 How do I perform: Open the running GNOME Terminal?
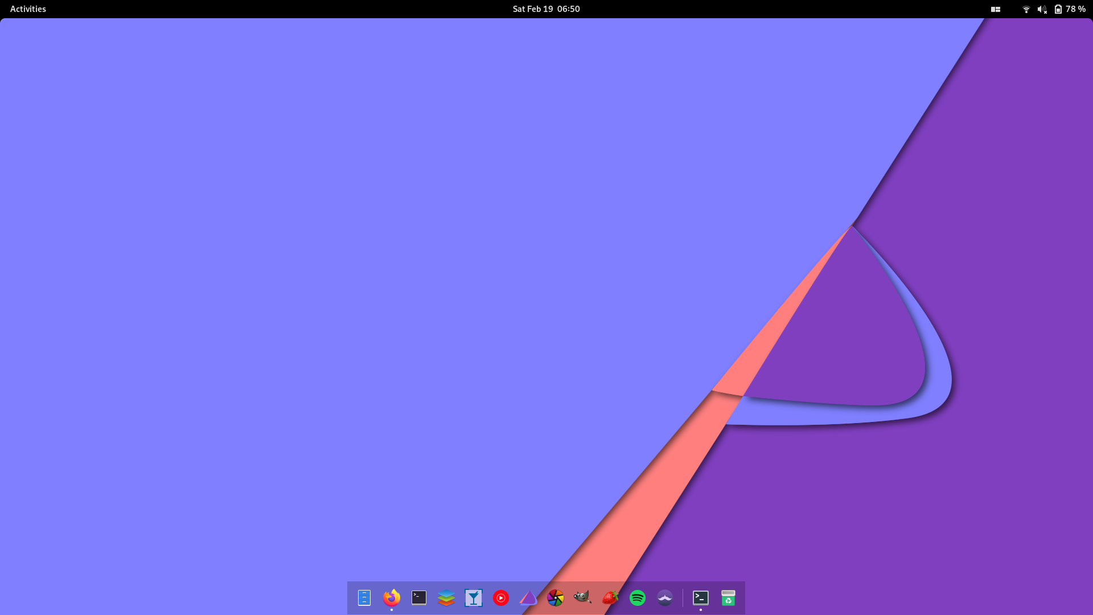[x=701, y=598]
